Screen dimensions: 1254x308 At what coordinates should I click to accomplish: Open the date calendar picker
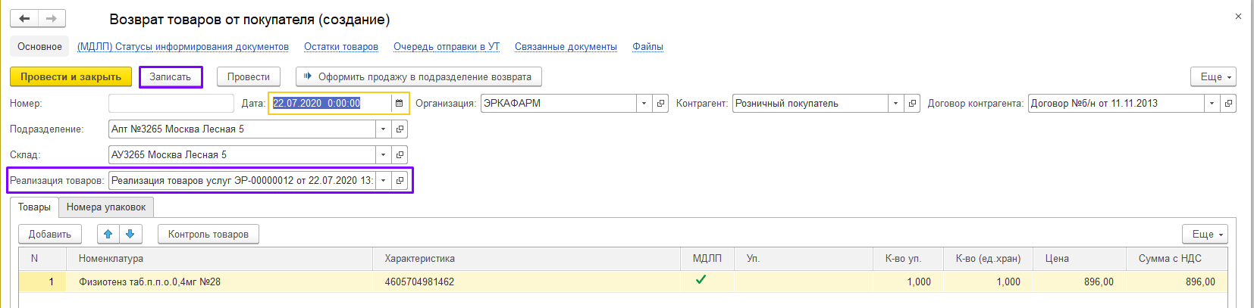400,103
